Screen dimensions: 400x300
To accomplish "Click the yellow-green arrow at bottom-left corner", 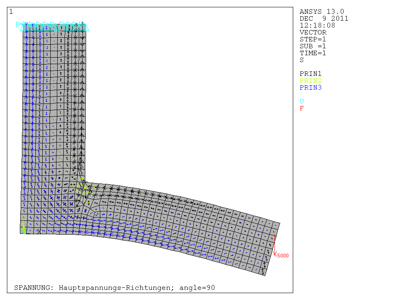I will click(24, 225).
